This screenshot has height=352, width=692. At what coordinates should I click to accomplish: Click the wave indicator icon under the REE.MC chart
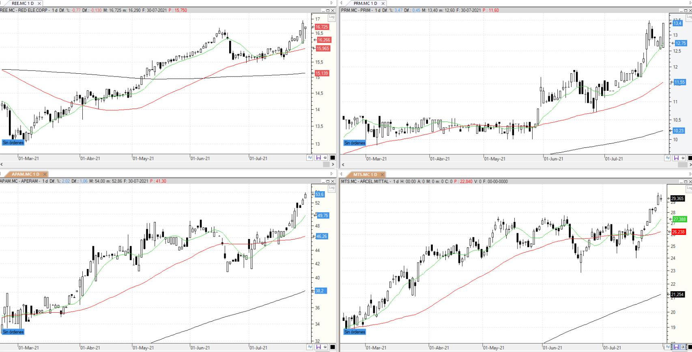click(x=310, y=158)
